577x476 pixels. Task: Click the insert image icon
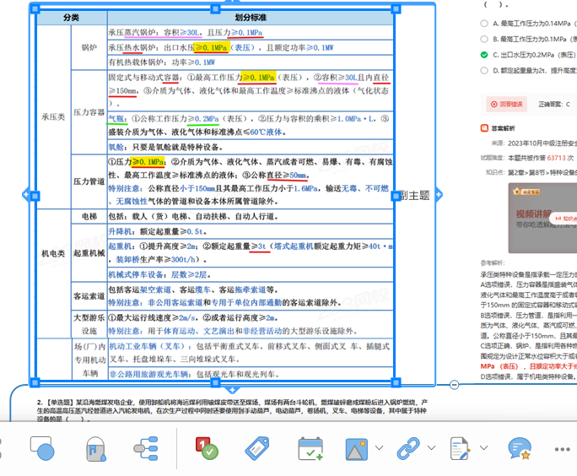coord(356,449)
